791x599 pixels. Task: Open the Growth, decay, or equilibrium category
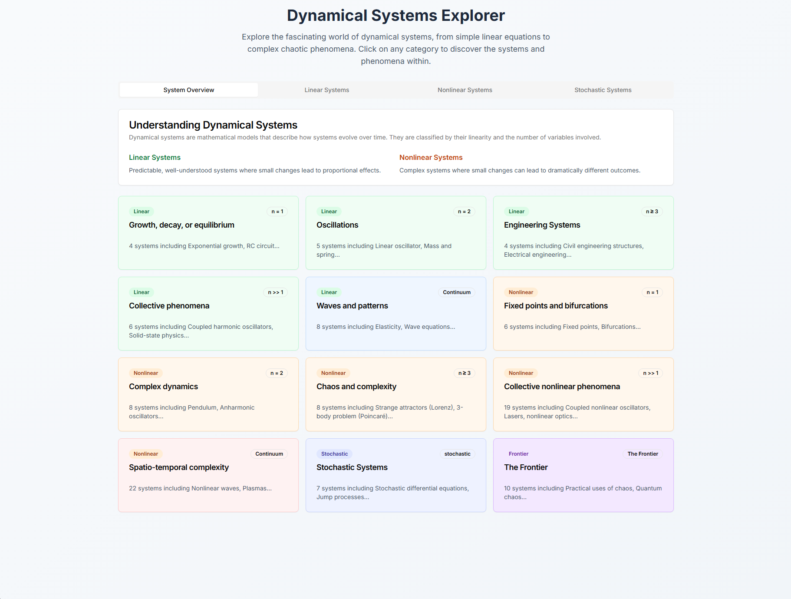click(208, 233)
